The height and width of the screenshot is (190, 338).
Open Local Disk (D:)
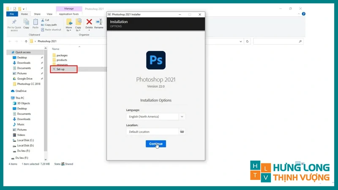coord(25,145)
